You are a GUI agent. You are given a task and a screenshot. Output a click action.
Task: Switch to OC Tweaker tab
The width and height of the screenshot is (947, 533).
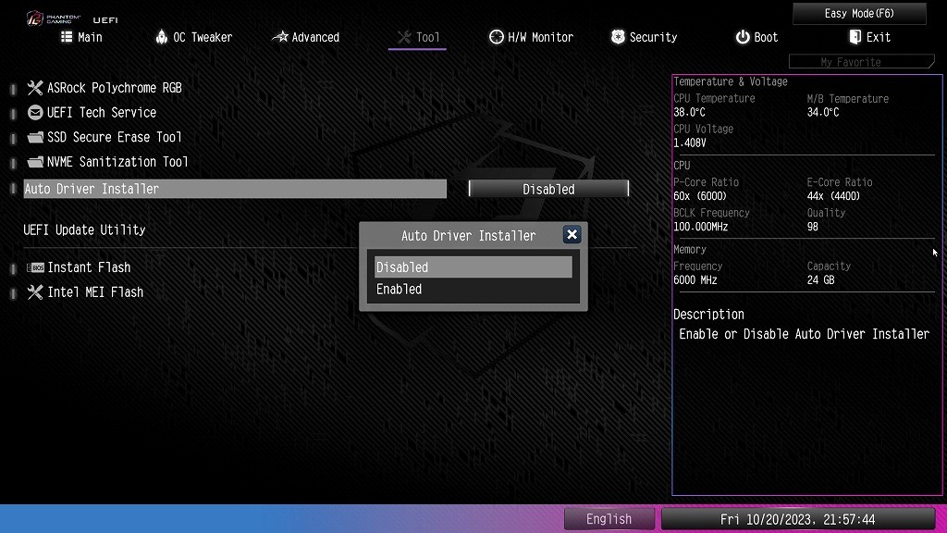click(194, 37)
